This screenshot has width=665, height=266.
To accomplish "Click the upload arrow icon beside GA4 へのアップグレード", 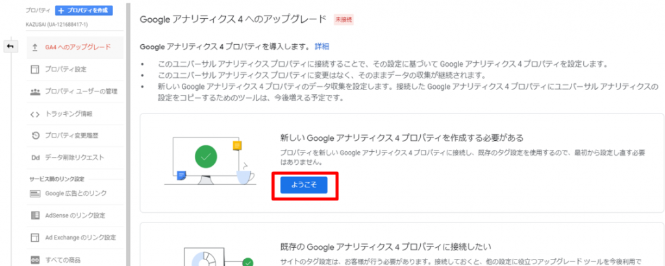I will 35,47.
